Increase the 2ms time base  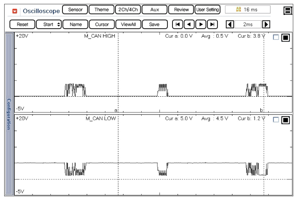(267, 24)
